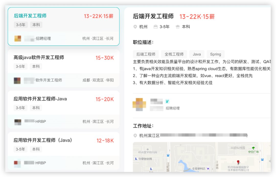Click the address pin icon beside 杭州滨江区
276x177 pixels.
tap(135, 136)
